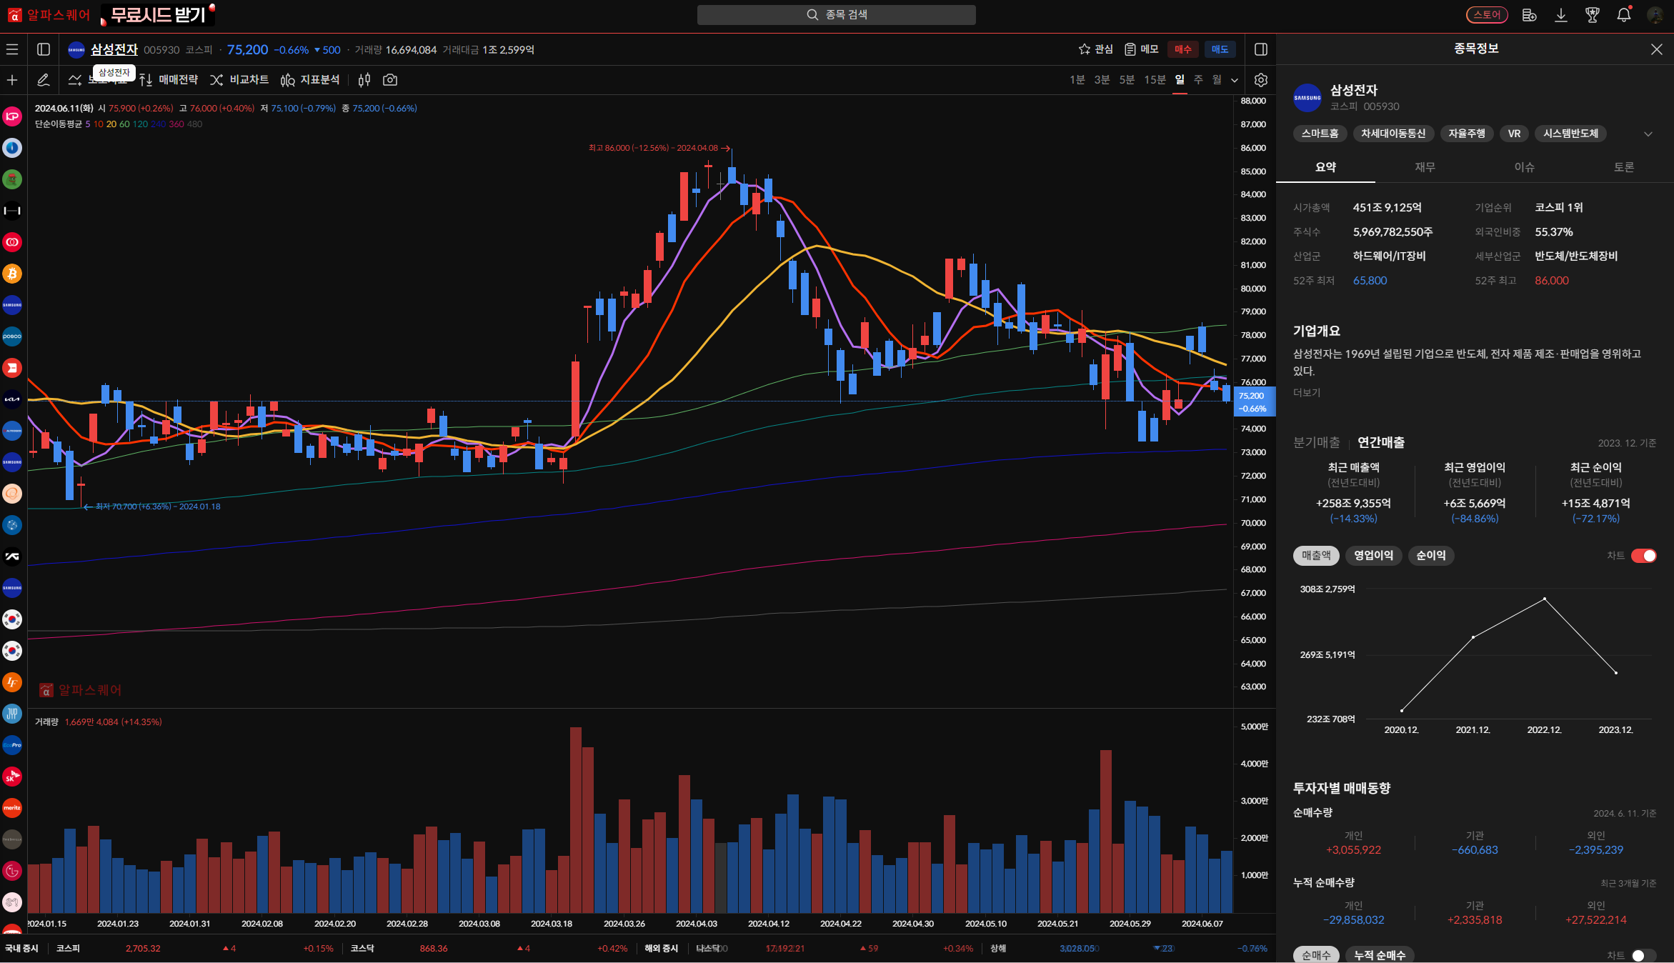Click the download icon in header
Viewport: 1674px width, 963px height.
pos(1561,15)
